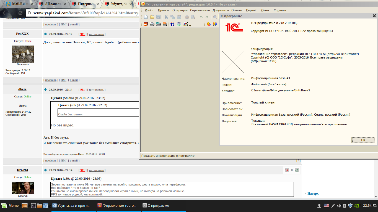The image size is (378, 212).
Task: Click the New document icon in 1C toolbar
Action: (146, 17)
